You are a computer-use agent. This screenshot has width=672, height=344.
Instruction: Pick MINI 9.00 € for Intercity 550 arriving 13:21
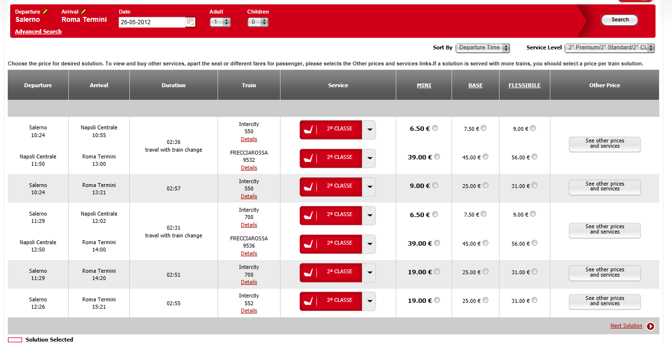point(435,186)
